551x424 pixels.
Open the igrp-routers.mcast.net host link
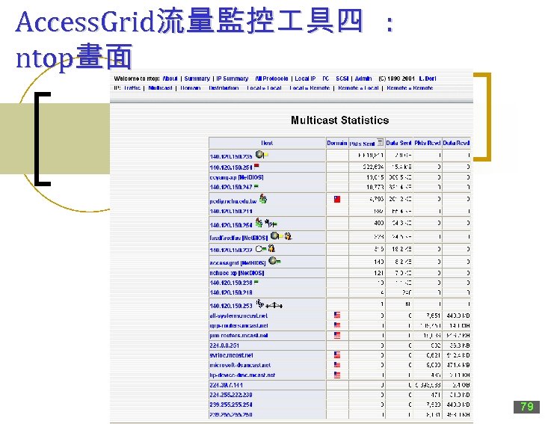(x=239, y=325)
